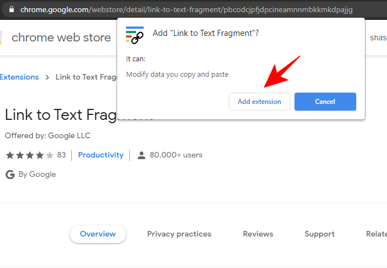Click the Google G logo

coord(10,175)
